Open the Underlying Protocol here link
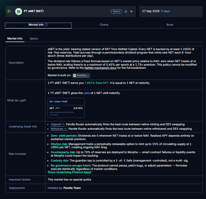Image resolution: width=206 pixels, height=199 pixels. tap(87, 172)
